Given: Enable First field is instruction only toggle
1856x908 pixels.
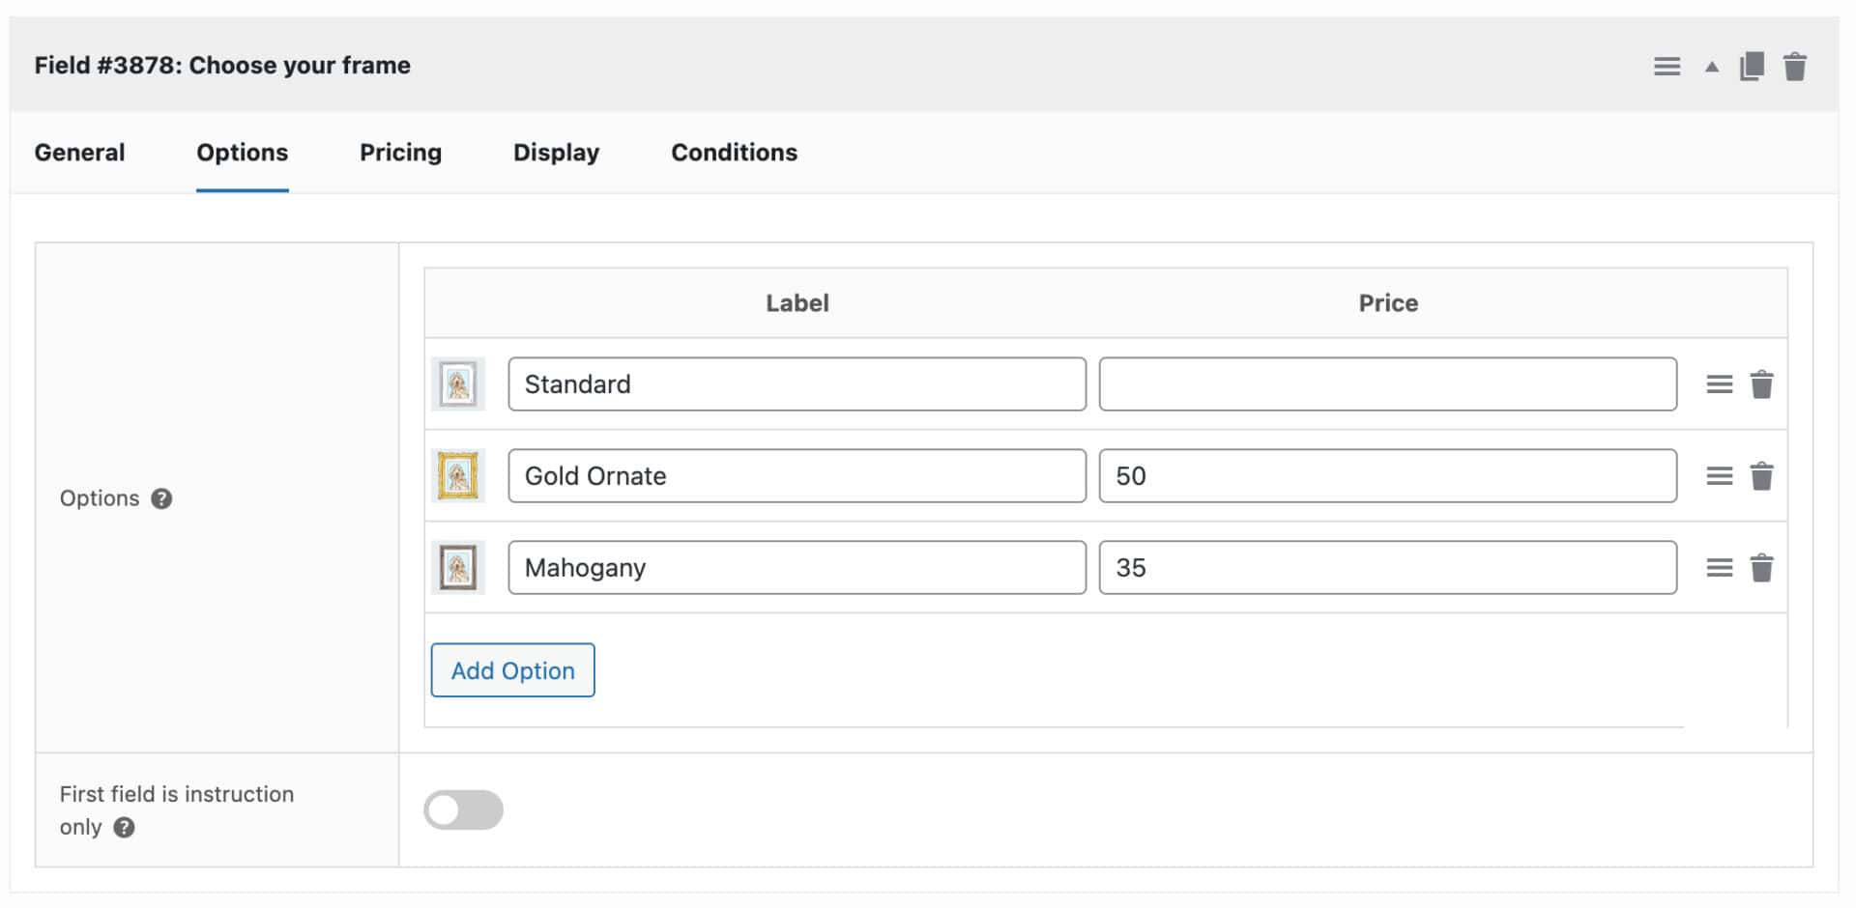Looking at the screenshot, I should (x=463, y=810).
